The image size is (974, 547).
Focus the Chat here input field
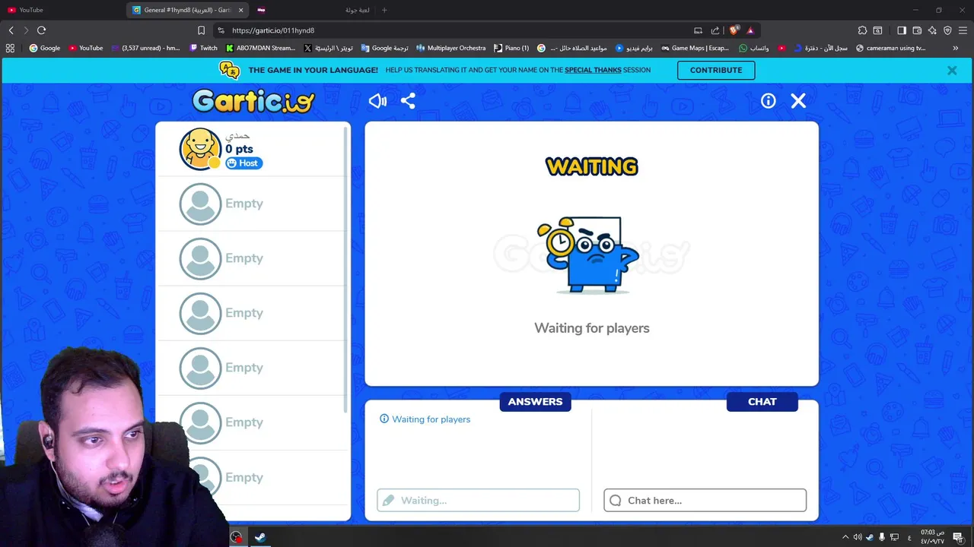[x=705, y=501]
